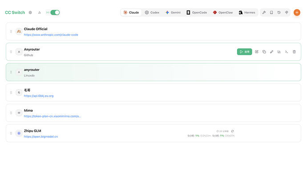Open the token-plan-cn.xiaomimimo.com link
The image size is (307, 191).
[x=52, y=116]
